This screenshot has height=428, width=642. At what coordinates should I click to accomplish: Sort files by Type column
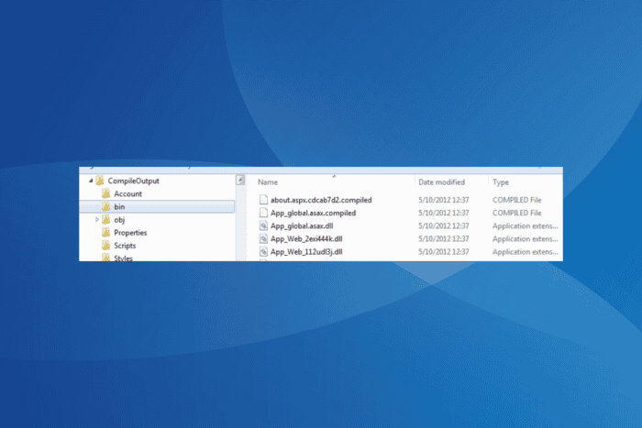(501, 182)
